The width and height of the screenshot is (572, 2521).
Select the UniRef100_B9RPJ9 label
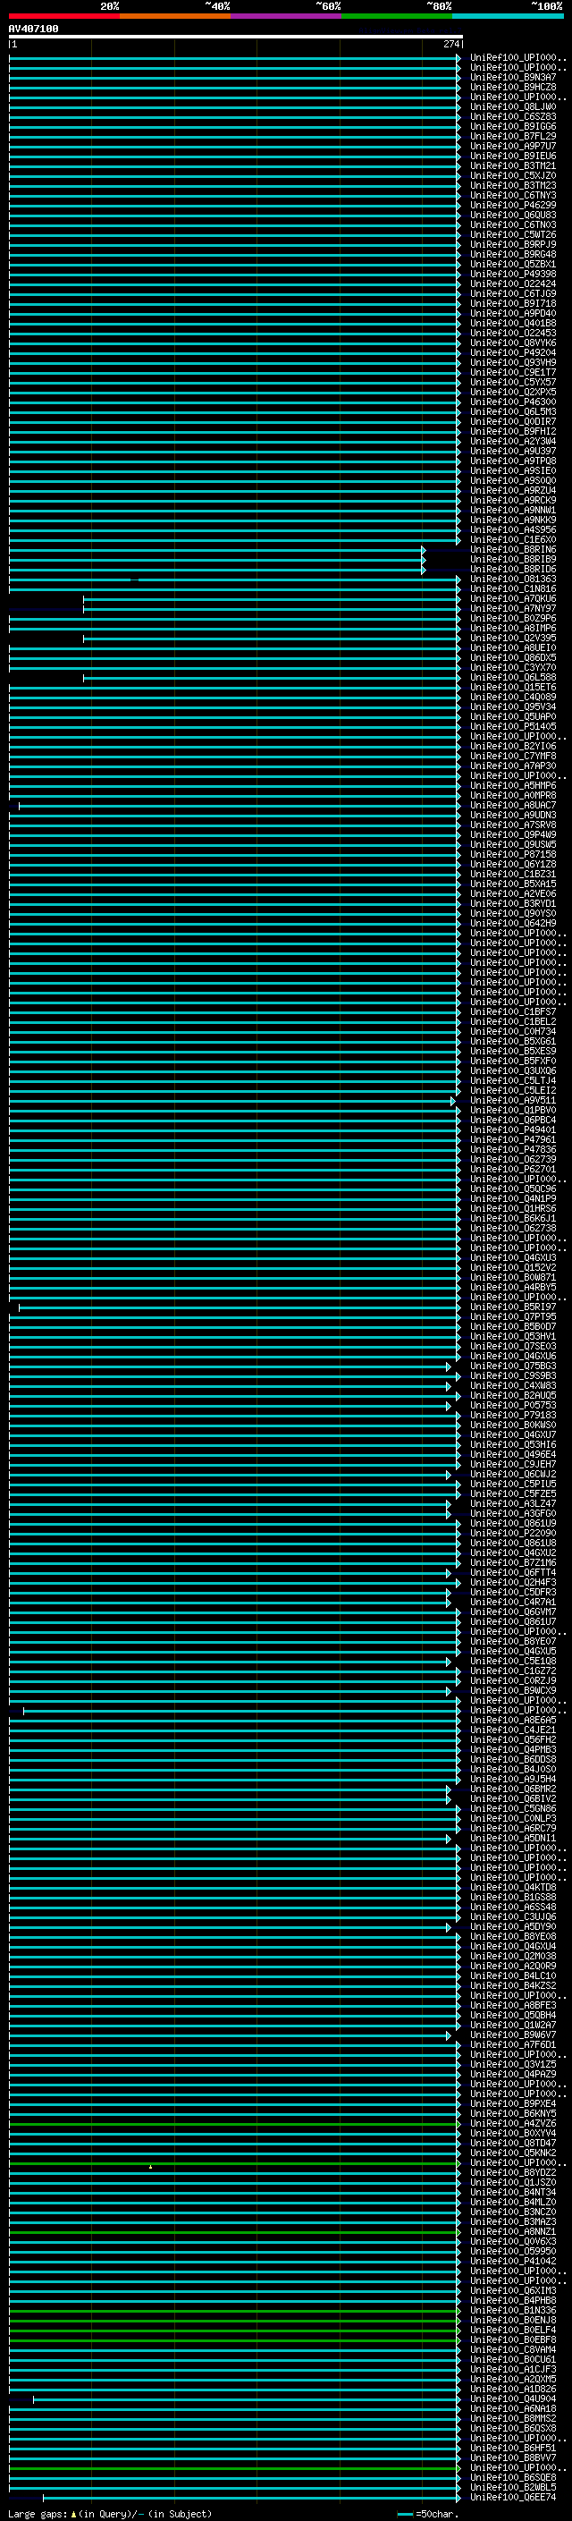click(x=513, y=245)
